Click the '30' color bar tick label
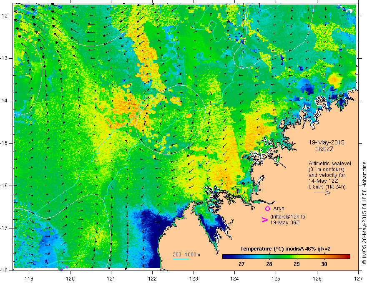This screenshot has width=367, height=283. click(324, 264)
